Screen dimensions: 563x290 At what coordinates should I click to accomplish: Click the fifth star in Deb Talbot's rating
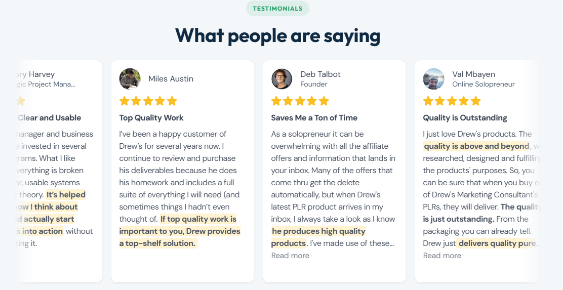tap(324, 101)
